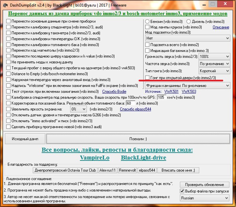This screenshot has height=207, width=236.
Task: Click 'Днепропетровский Octavia Tour Club' button
Action: click(65, 170)
